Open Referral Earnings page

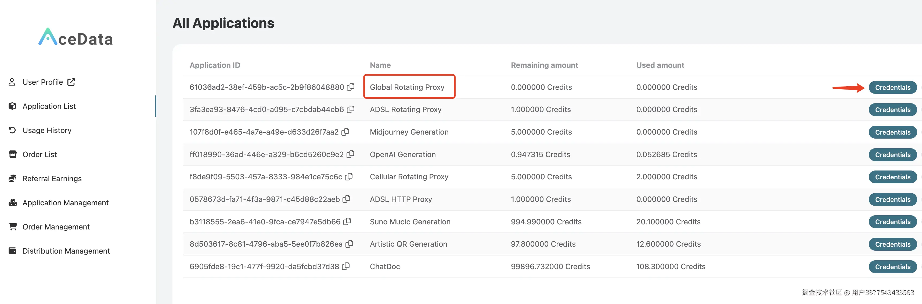pyautogui.click(x=52, y=179)
